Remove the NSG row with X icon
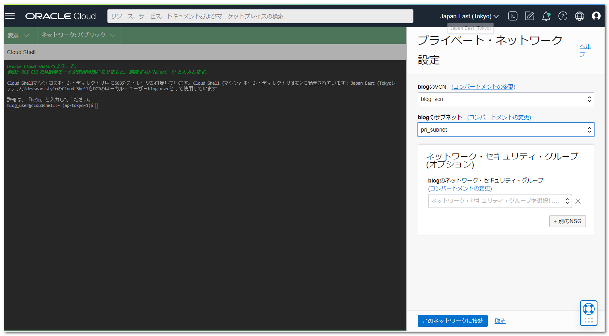The image size is (609, 336). point(578,201)
